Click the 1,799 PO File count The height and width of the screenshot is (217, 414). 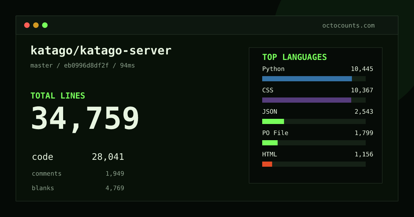tap(364, 133)
